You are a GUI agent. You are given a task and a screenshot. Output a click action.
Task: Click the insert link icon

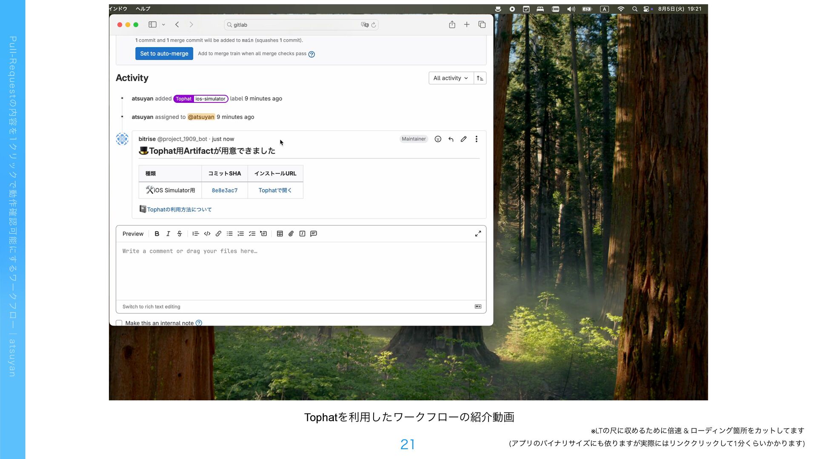pos(218,234)
